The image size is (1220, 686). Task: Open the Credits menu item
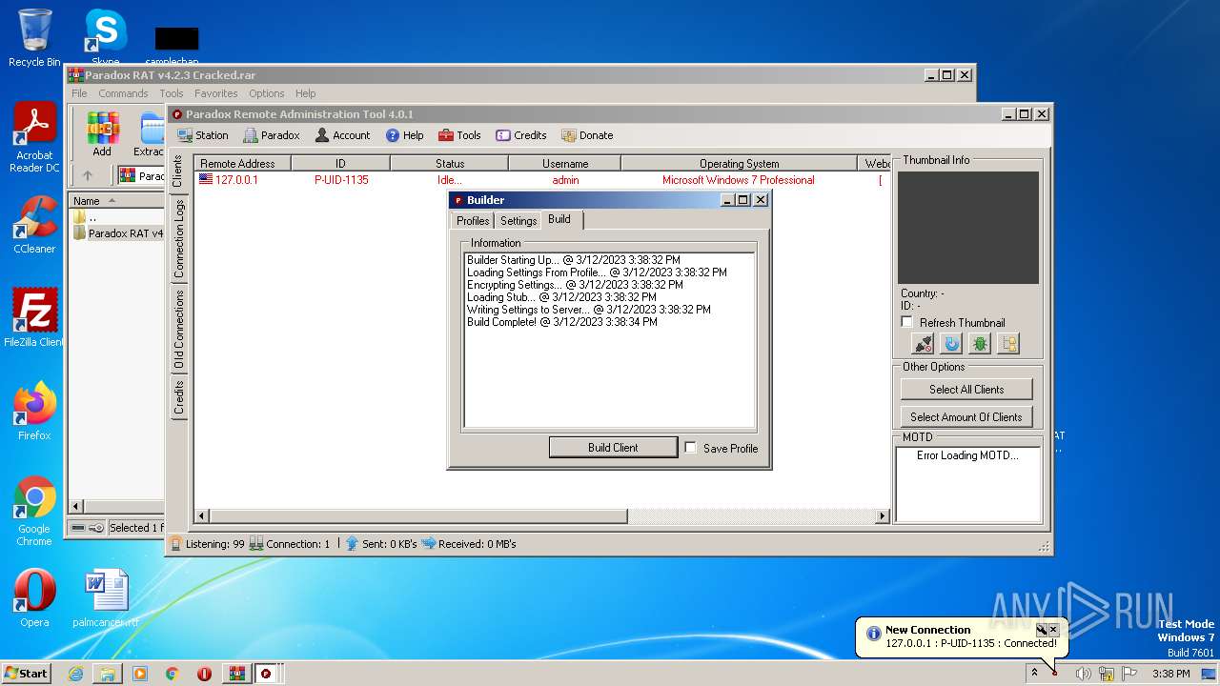tap(521, 135)
